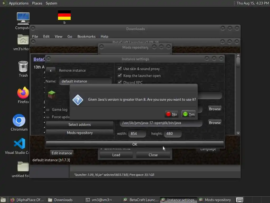
Task: Select the Computer desktop icon
Action: [x=23, y=19]
